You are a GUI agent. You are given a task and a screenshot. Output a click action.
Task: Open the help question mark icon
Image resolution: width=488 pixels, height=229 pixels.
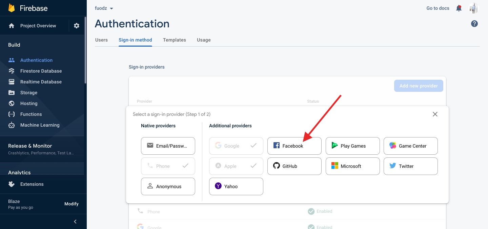coord(474,24)
